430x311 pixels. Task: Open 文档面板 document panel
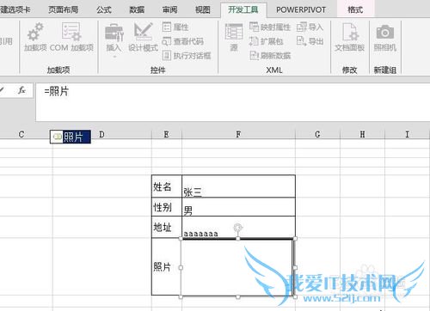click(349, 38)
